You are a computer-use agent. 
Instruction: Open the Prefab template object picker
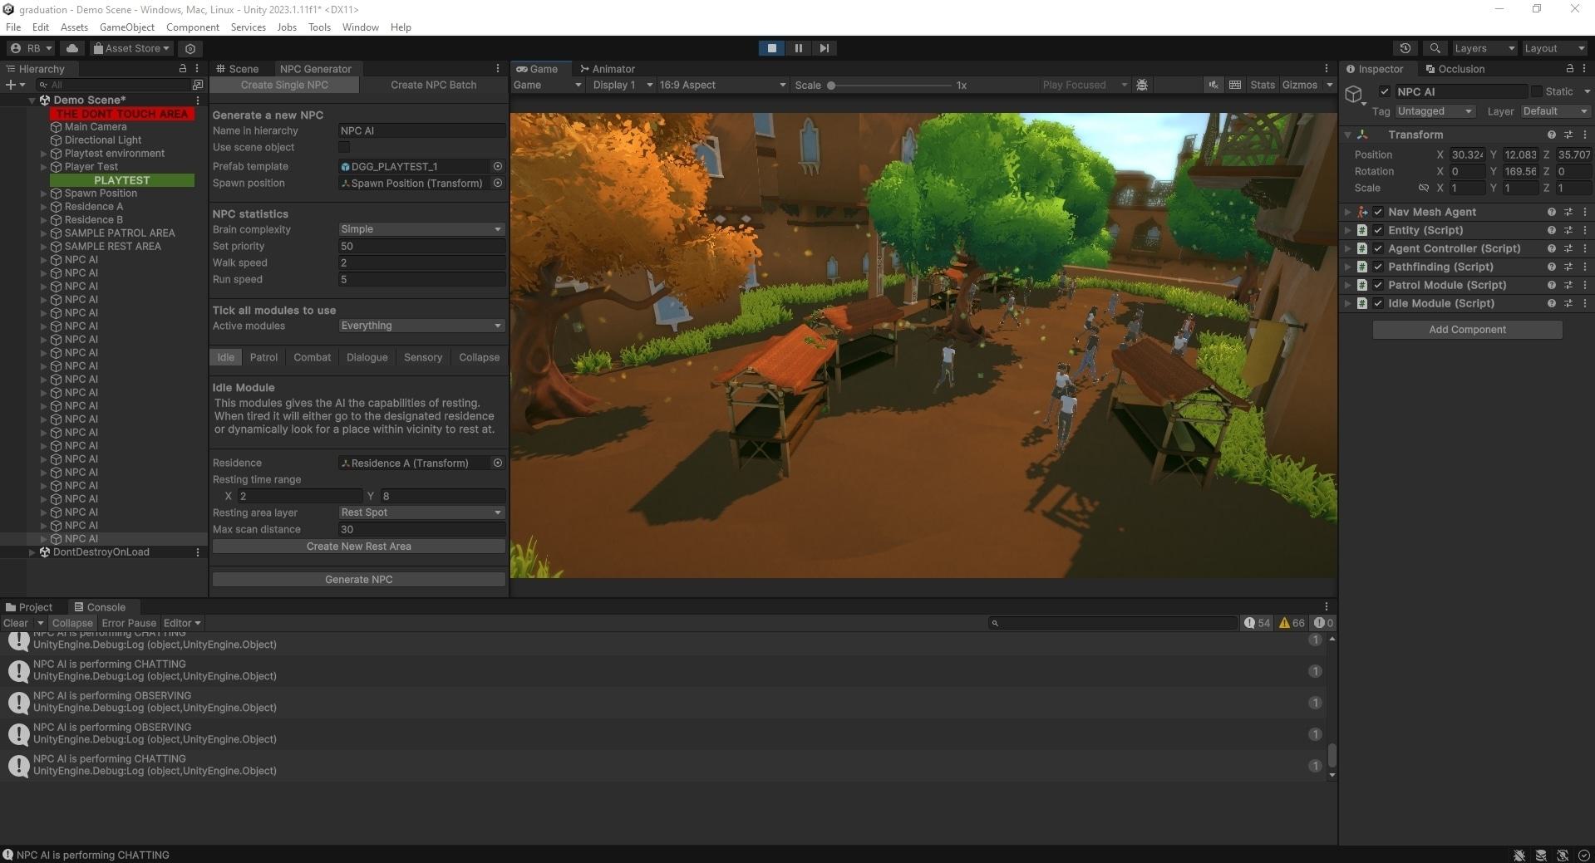[x=498, y=166]
